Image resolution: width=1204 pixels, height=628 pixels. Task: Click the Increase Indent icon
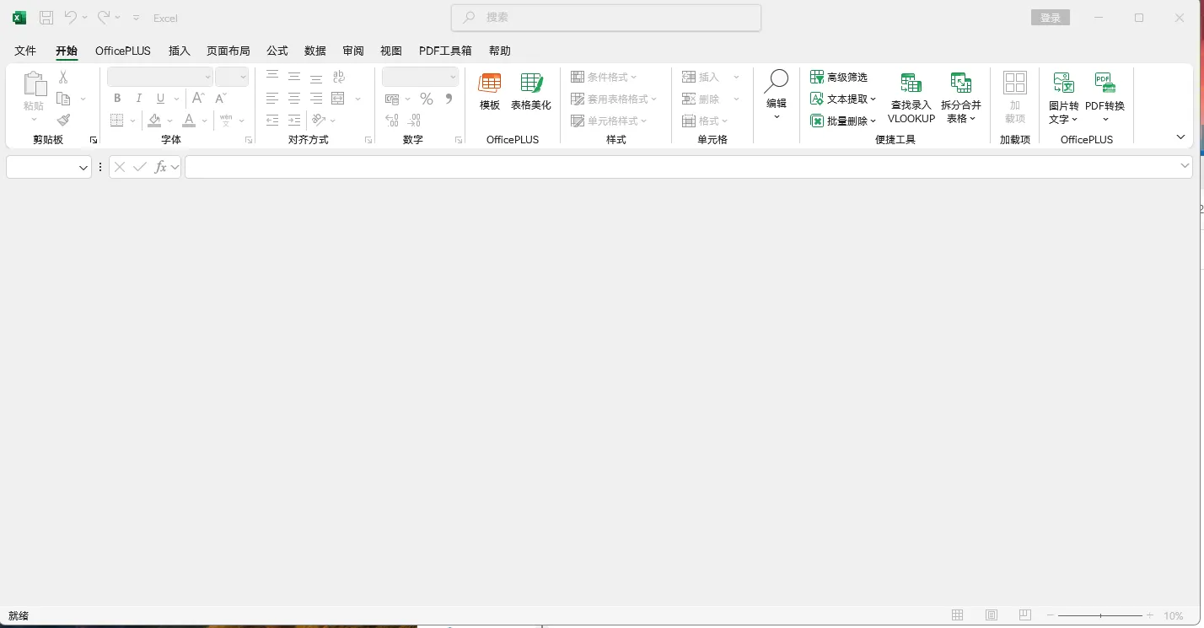tap(294, 121)
